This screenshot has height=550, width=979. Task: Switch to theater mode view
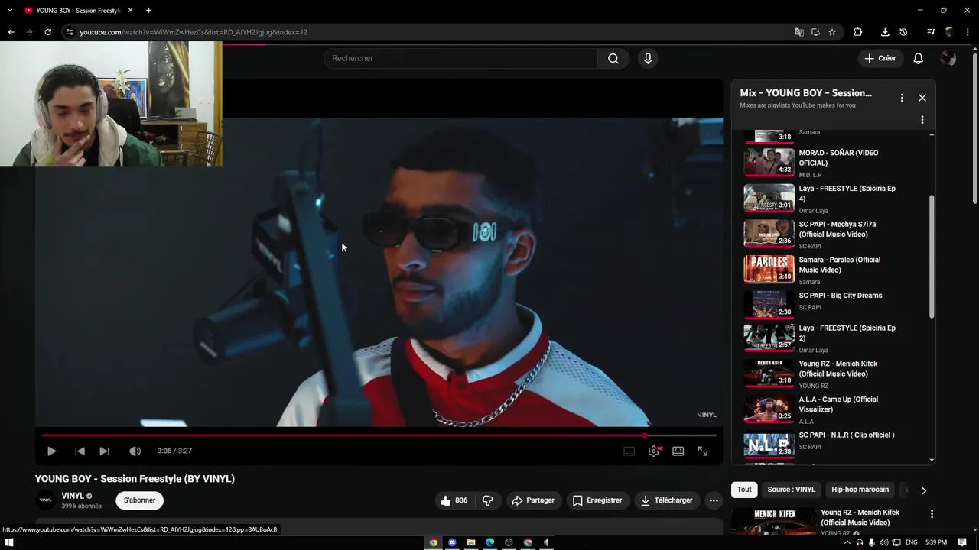[678, 451]
